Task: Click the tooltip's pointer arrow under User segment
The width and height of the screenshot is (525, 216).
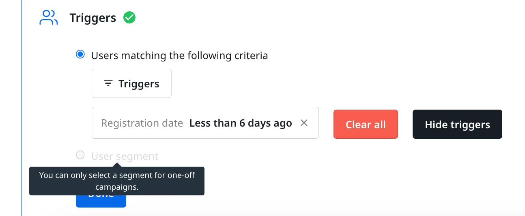Action: coord(117,165)
